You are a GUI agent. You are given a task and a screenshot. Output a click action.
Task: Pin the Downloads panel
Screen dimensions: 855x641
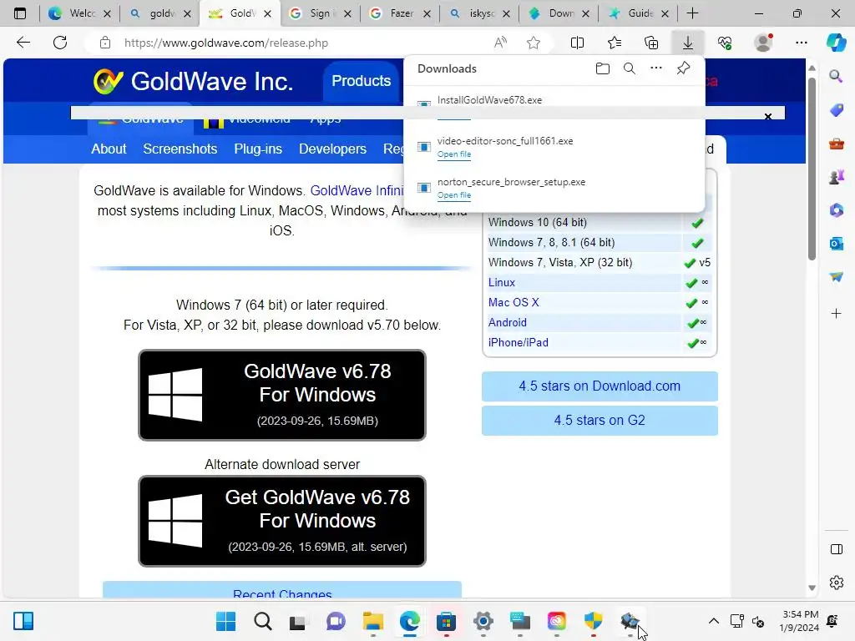point(683,68)
